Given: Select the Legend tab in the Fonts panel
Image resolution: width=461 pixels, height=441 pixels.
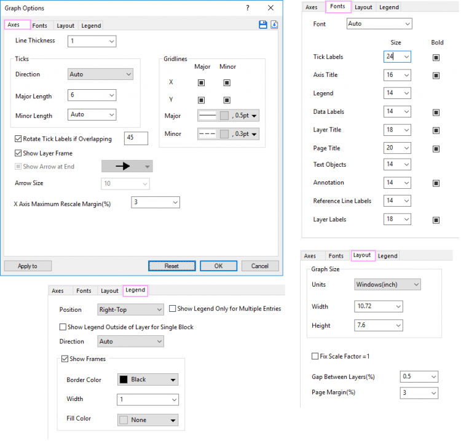Looking at the screenshot, I should coord(389,7).
